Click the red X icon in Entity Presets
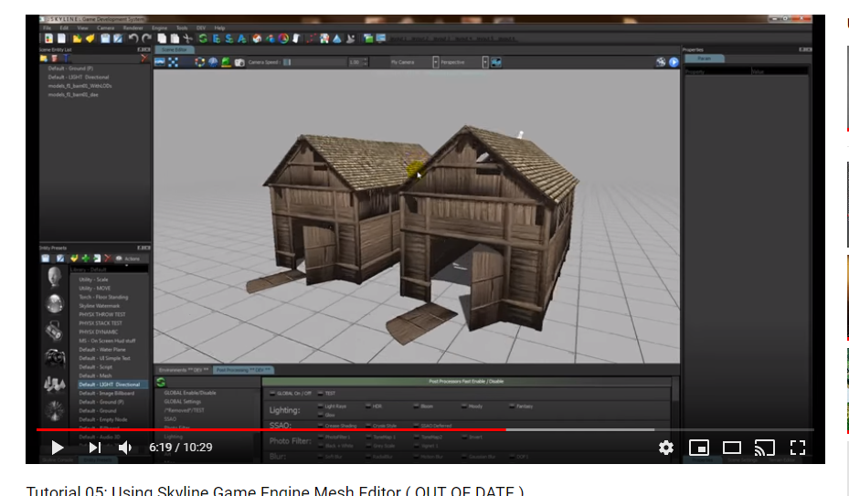This screenshot has height=496, width=849. (107, 259)
